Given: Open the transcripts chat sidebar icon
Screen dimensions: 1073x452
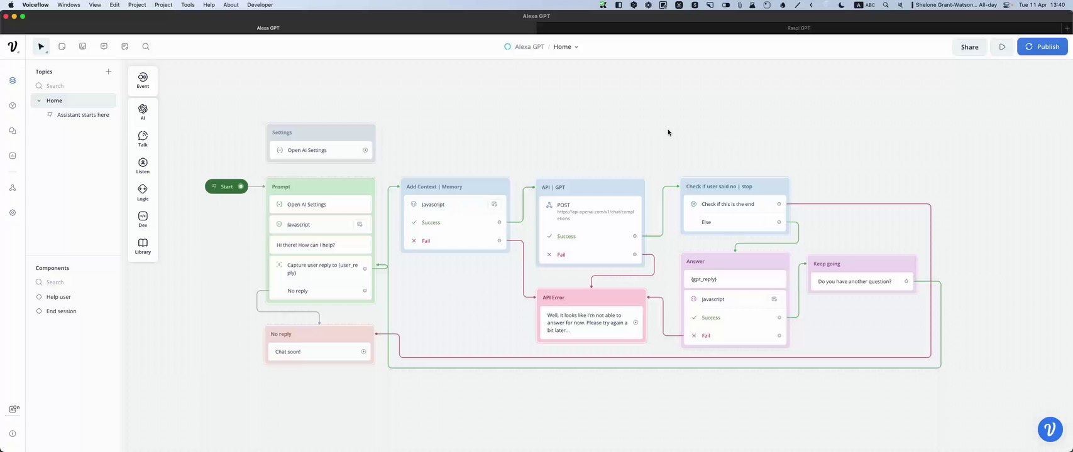Looking at the screenshot, I should tap(13, 131).
